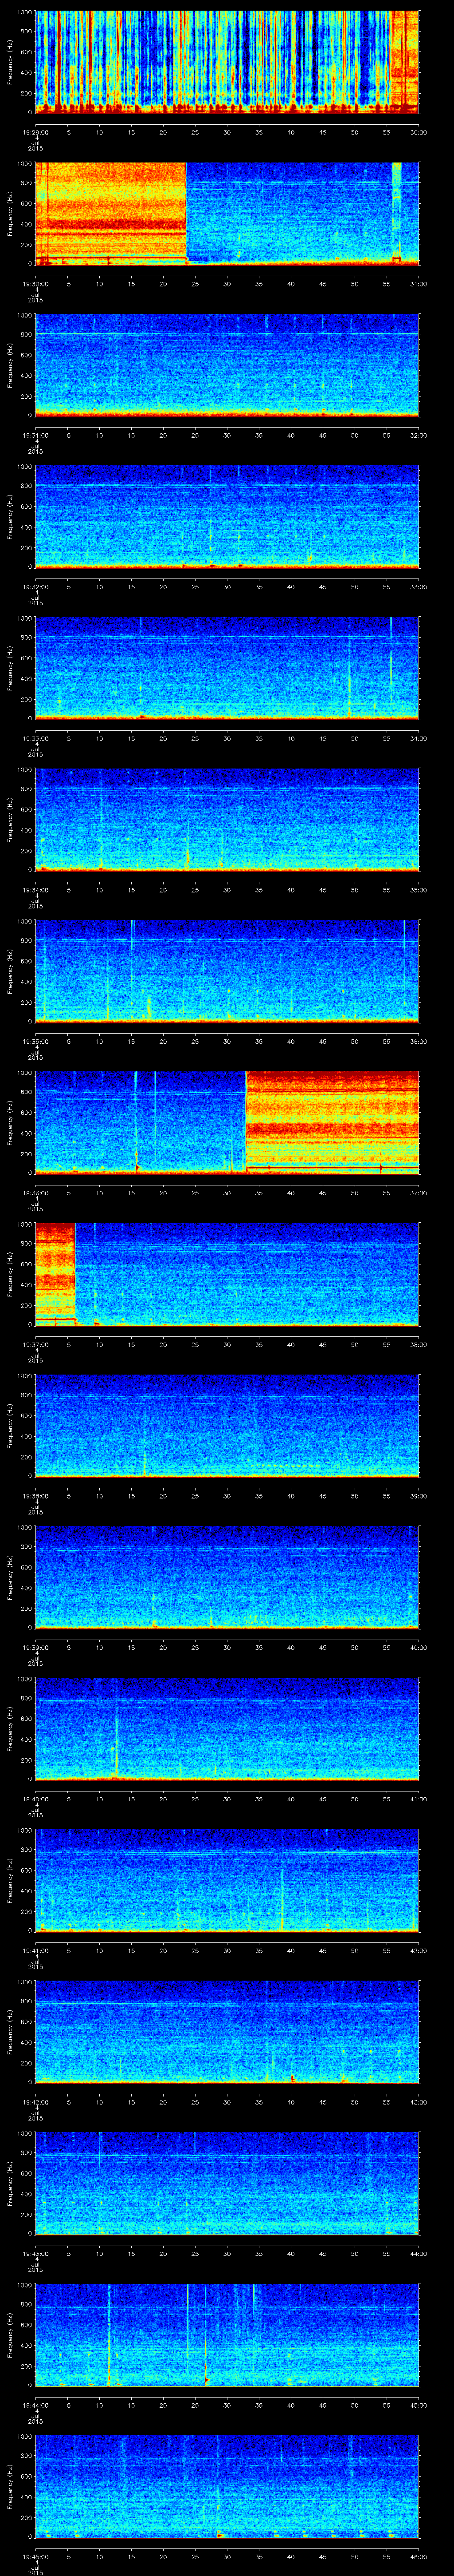454x2576 pixels.
Task: Click Frequency (Hz) axis title of 19:29:00 panel
Action: coord(10,62)
